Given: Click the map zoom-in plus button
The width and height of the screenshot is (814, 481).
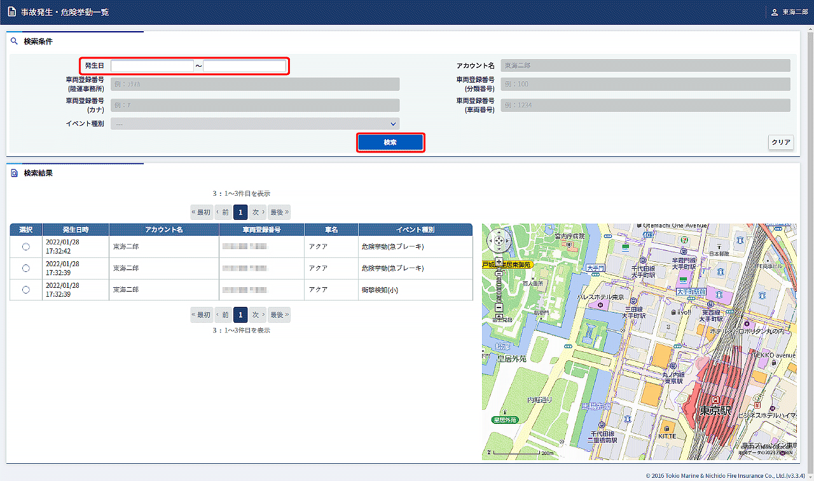Looking at the screenshot, I should pyautogui.click(x=499, y=262).
